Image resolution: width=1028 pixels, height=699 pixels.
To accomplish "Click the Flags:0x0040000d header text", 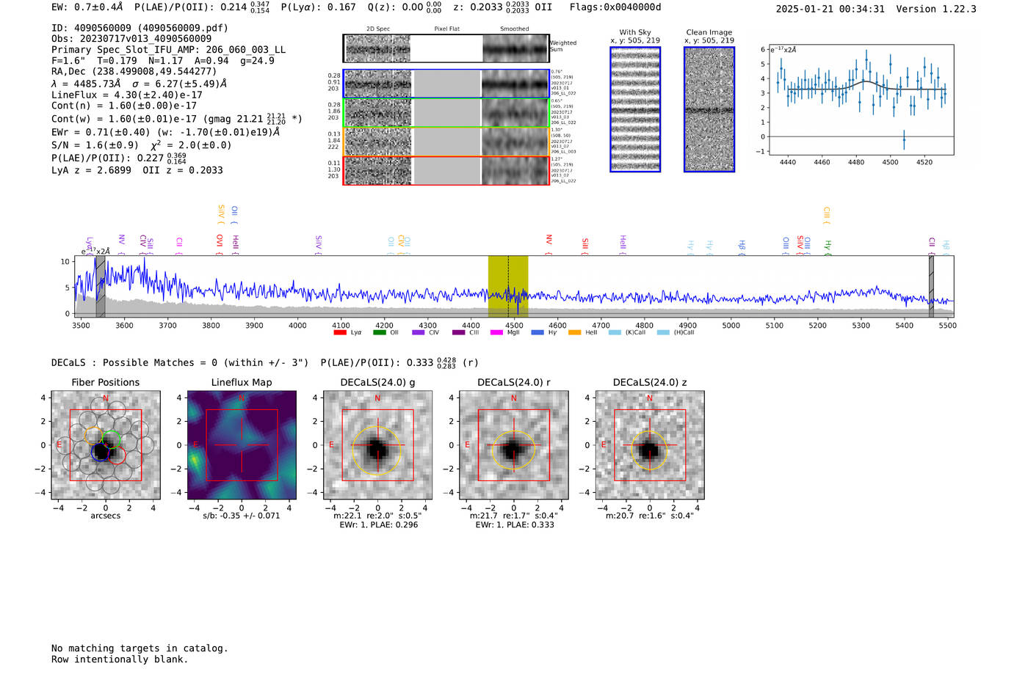I will tap(615, 7).
